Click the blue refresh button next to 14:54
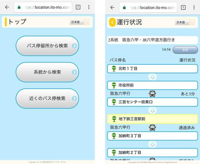The height and width of the screenshot is (164, 200). 185,50
